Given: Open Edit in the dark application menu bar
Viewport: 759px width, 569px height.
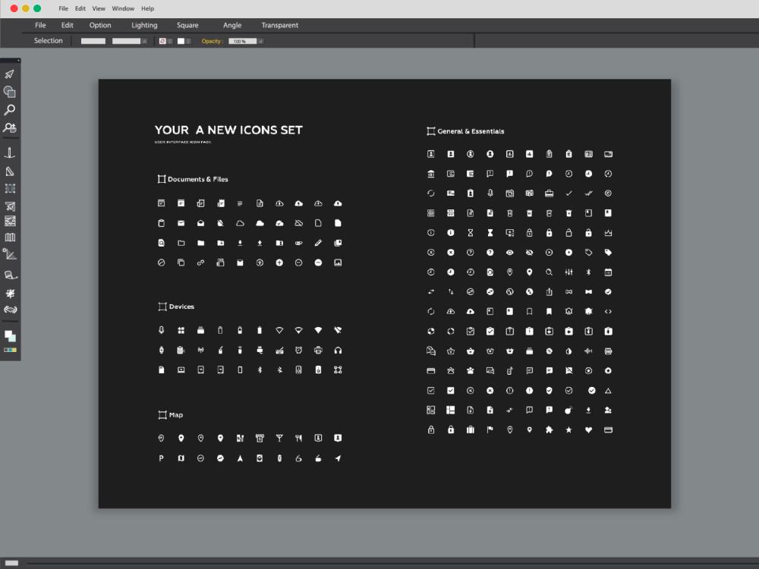Looking at the screenshot, I should tap(68, 25).
